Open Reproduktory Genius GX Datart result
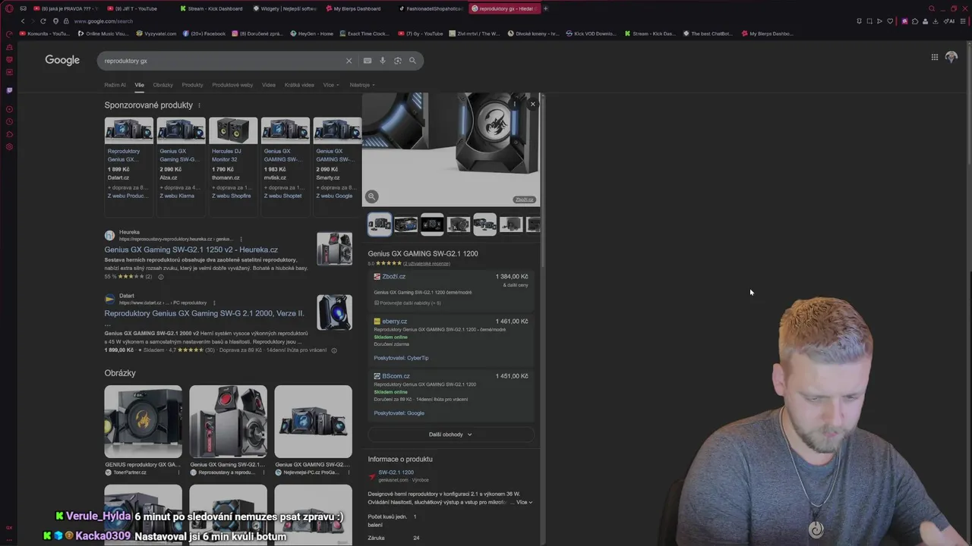This screenshot has width=972, height=546. point(204,313)
